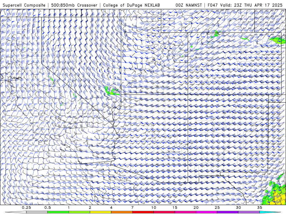Viewport: 286px width, 214px height.
Task: Click the F047 Valid: 23Z THU APR 17 2025 text
Action: tap(245, 5)
